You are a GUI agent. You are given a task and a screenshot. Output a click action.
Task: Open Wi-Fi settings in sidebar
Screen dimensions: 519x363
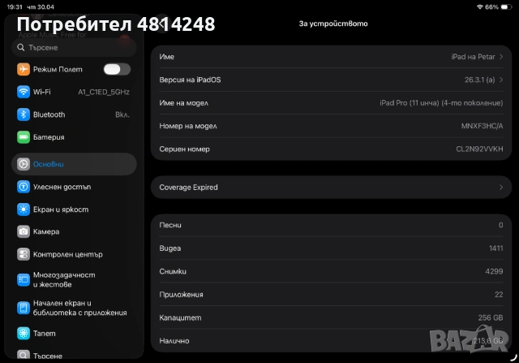[x=74, y=92]
